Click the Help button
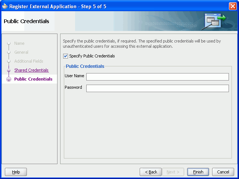The height and width of the screenshot is (179, 239). click(x=16, y=172)
